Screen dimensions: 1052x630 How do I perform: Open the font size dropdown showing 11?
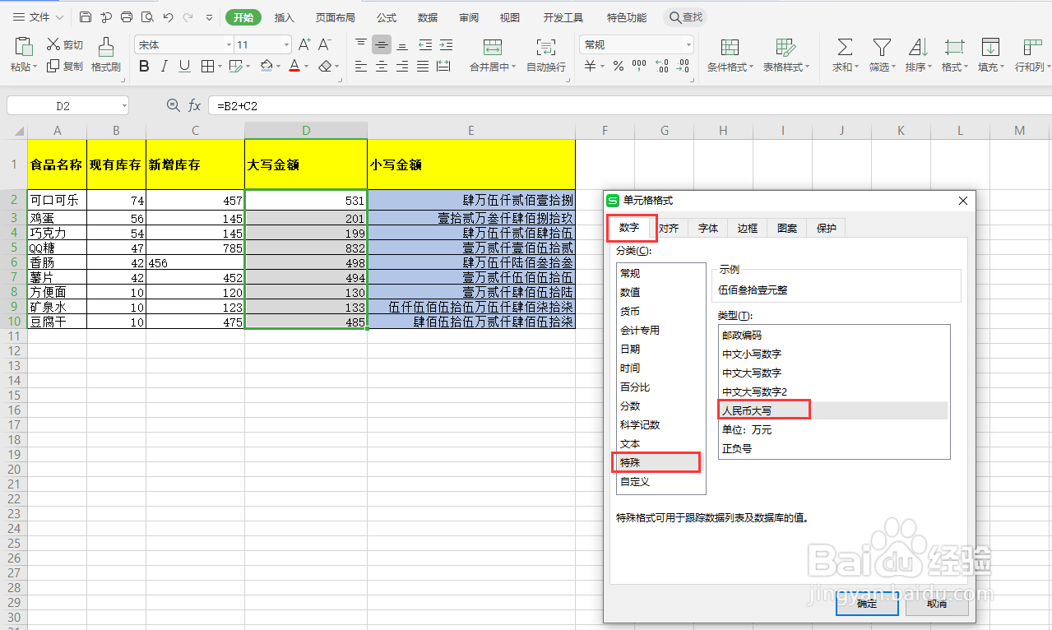[286, 44]
